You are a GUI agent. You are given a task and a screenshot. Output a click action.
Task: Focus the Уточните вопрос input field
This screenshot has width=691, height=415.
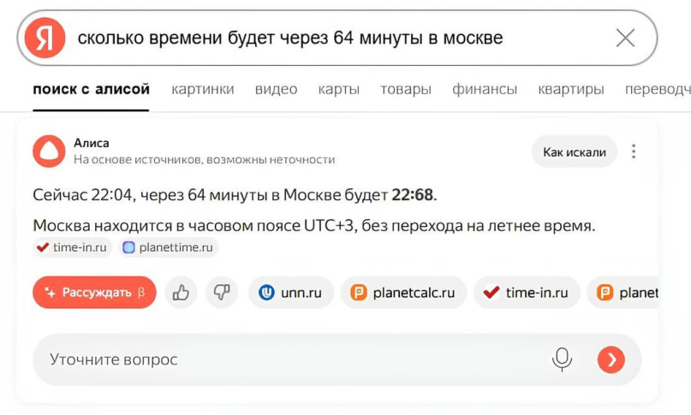283,359
